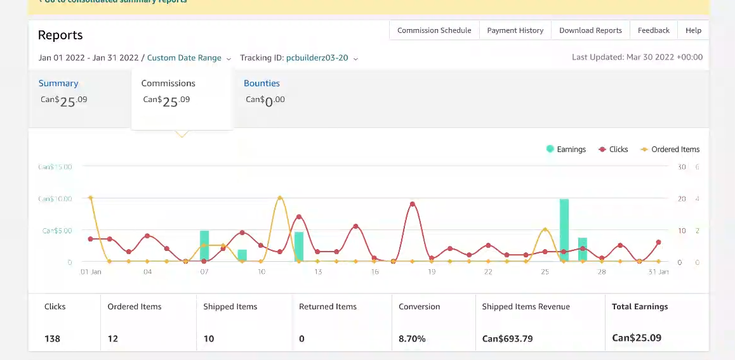Click the yellow ordered items peak near Jan 11
Screen dimensions: 735x360
(280, 198)
